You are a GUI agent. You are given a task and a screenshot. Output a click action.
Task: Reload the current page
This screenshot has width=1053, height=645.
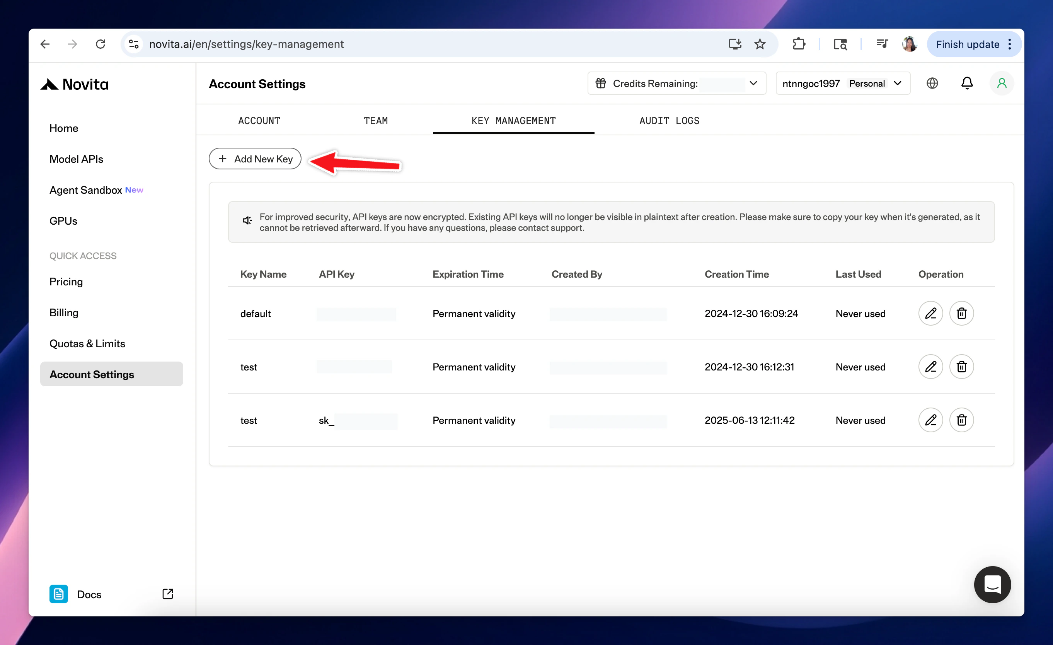pyautogui.click(x=101, y=44)
